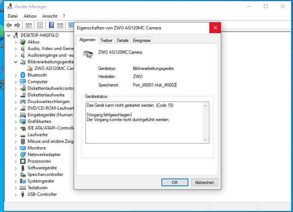Expand the Akkus category

(16, 42)
